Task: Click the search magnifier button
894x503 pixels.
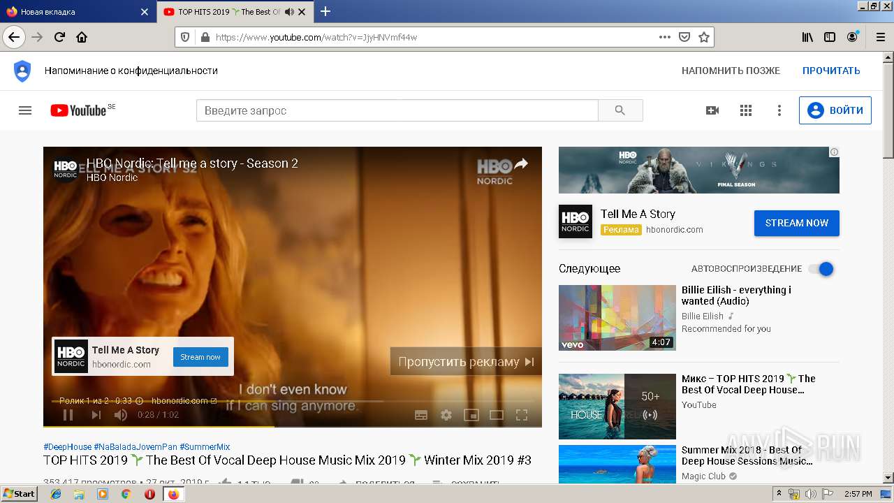Action: 620,110
